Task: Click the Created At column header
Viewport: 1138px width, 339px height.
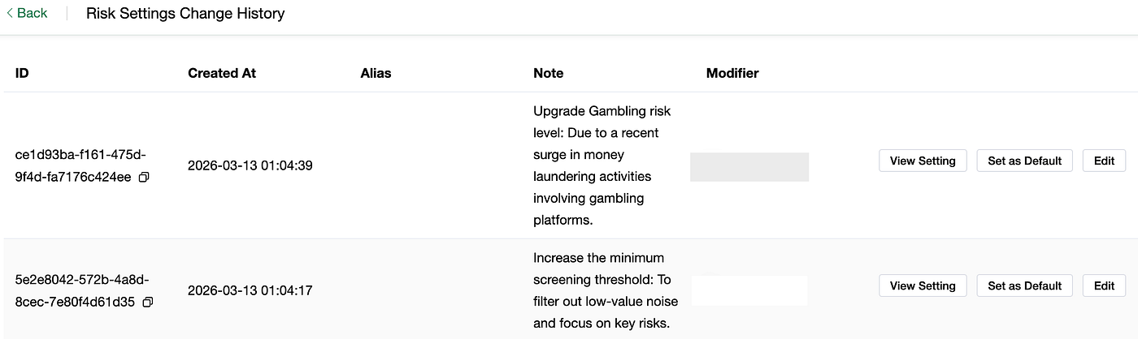Action: click(x=222, y=73)
